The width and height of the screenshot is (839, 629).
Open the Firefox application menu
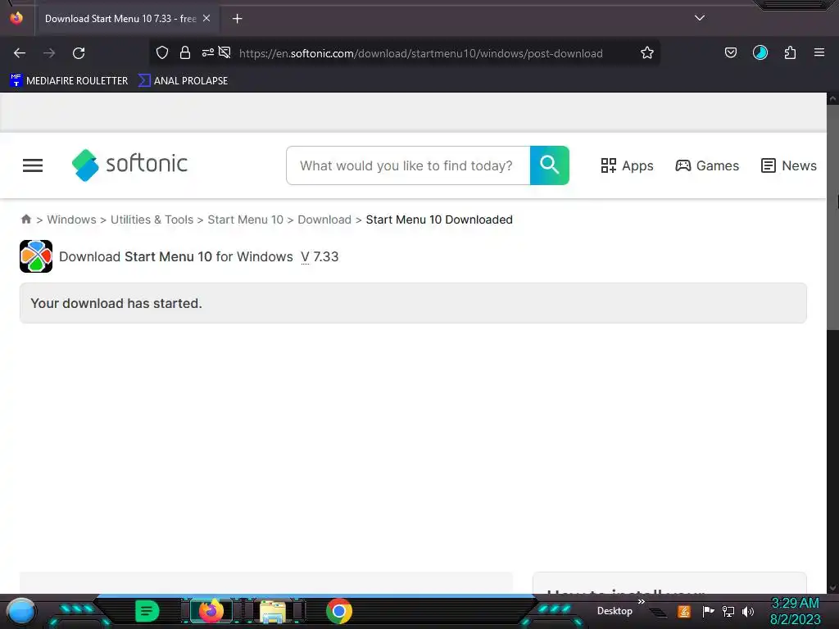click(819, 52)
